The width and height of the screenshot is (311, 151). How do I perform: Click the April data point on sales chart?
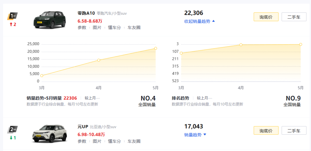[98, 60]
